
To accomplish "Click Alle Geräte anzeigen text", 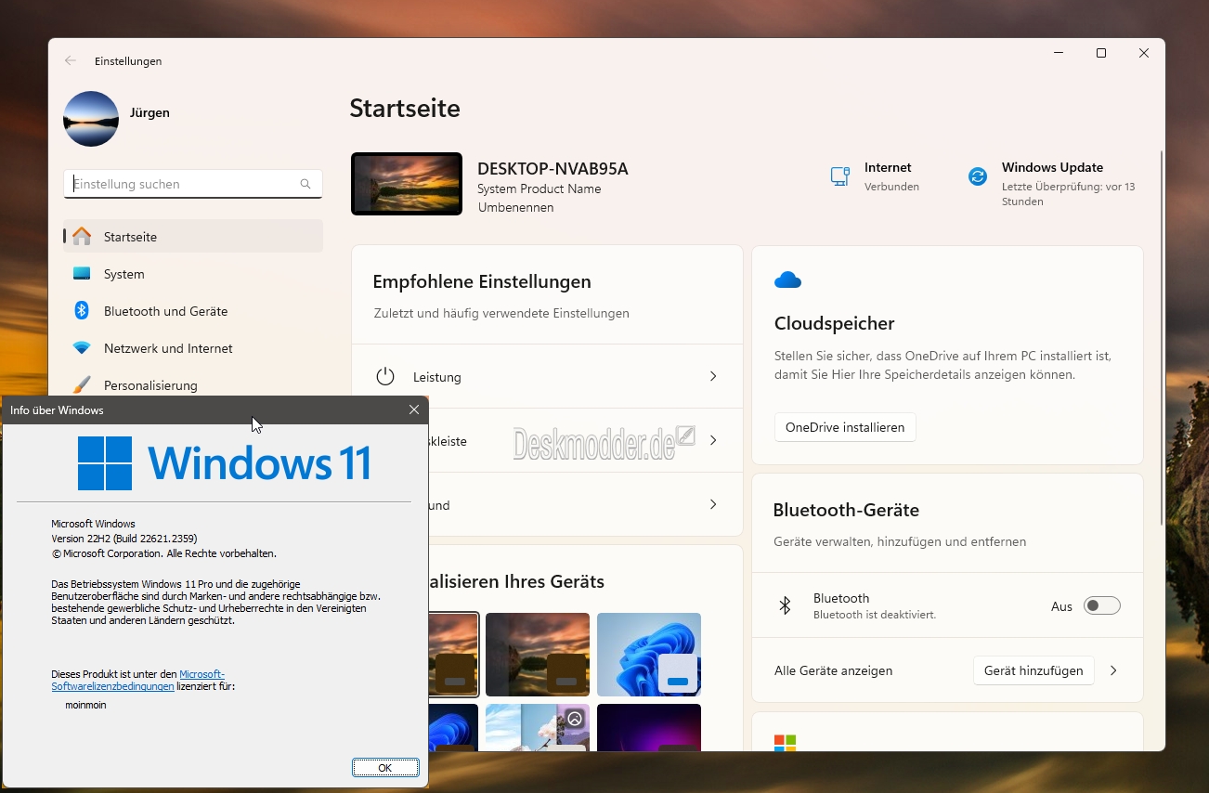I will pyautogui.click(x=834, y=669).
